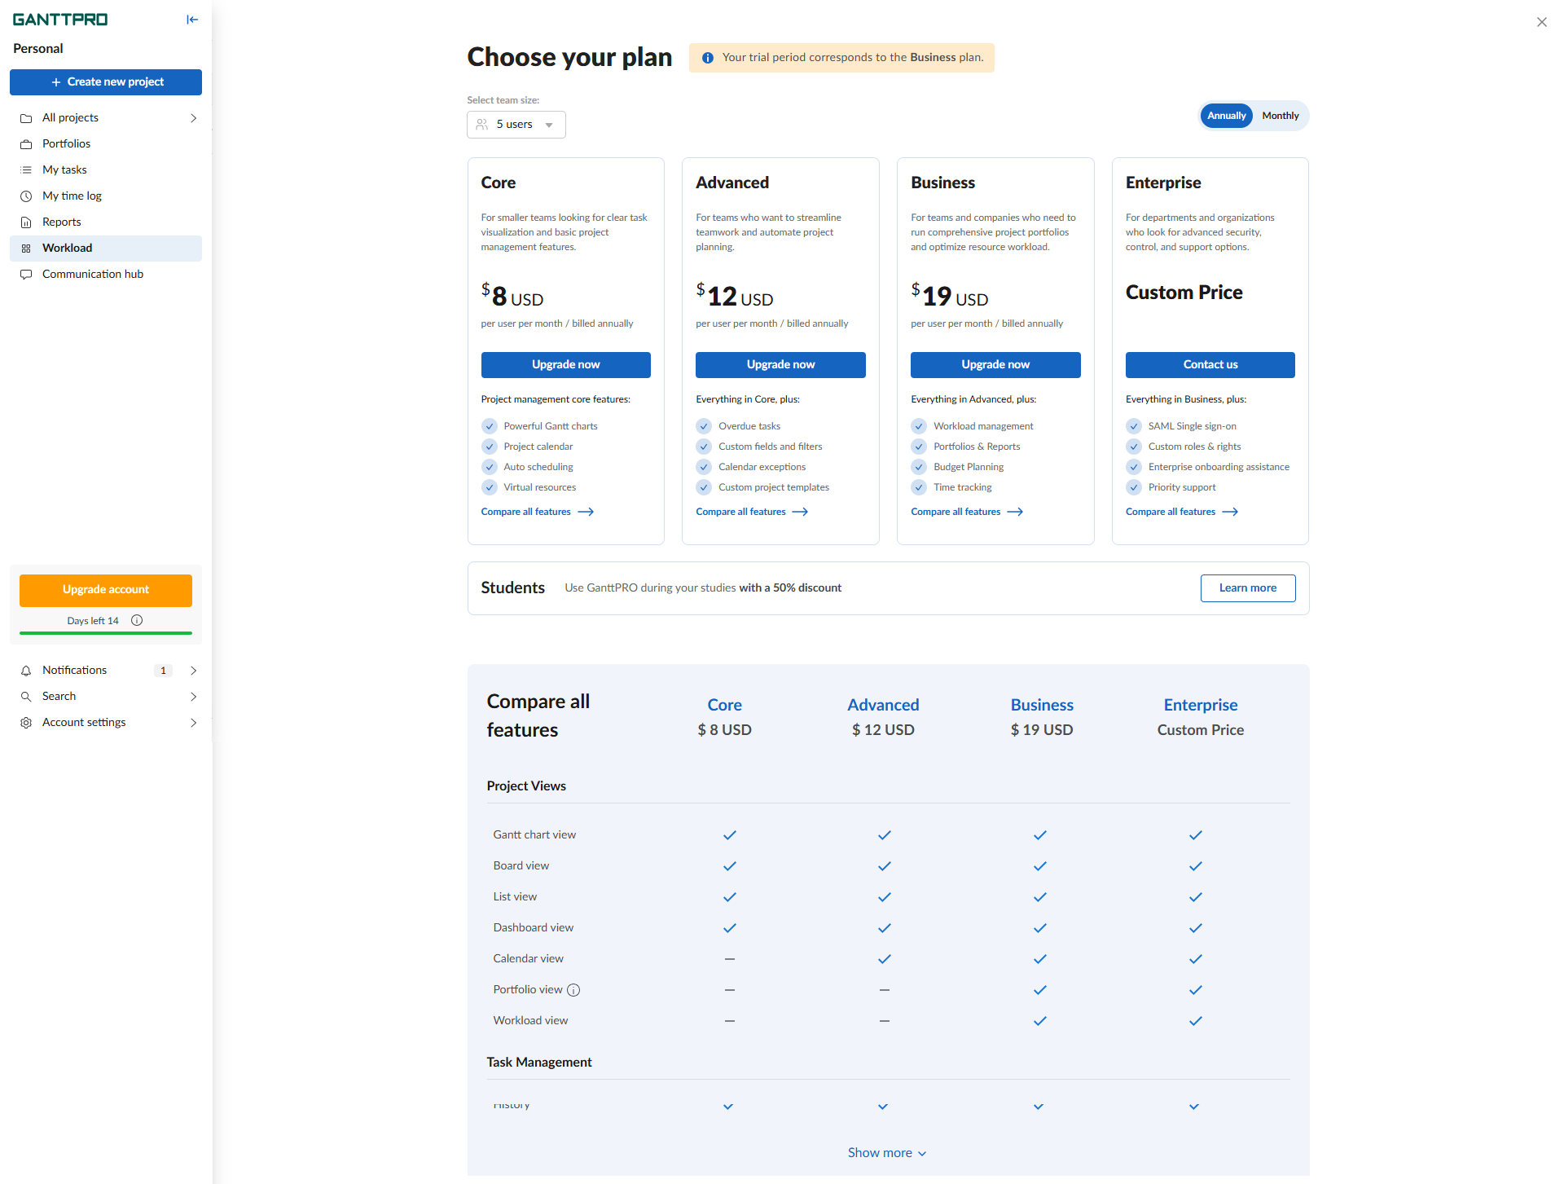
Task: Expand Show more features
Action: (887, 1152)
